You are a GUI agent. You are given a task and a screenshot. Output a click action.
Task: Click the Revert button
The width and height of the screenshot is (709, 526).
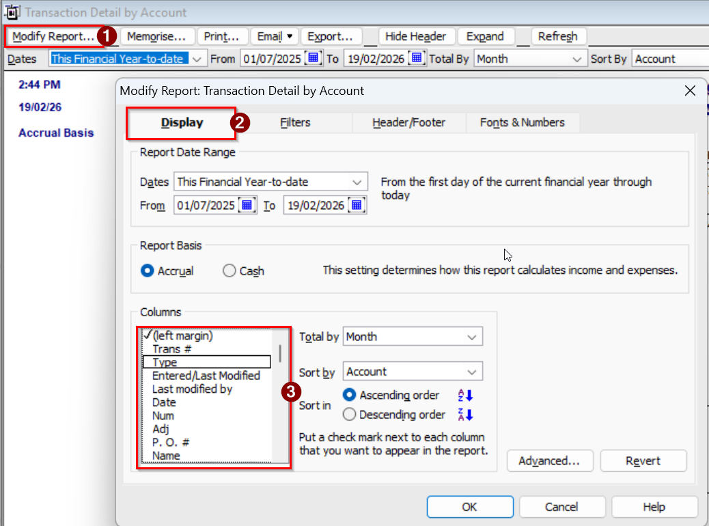click(x=643, y=461)
